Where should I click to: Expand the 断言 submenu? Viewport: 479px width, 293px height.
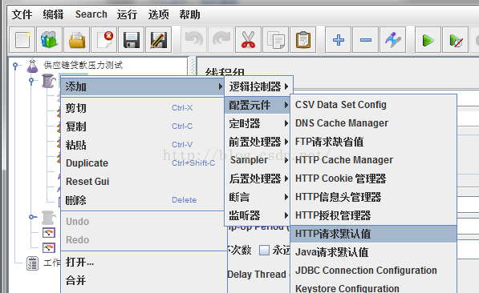pyautogui.click(x=257, y=197)
